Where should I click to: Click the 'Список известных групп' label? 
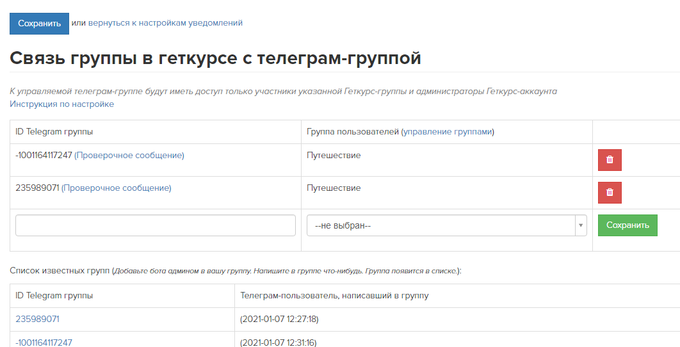pos(60,271)
